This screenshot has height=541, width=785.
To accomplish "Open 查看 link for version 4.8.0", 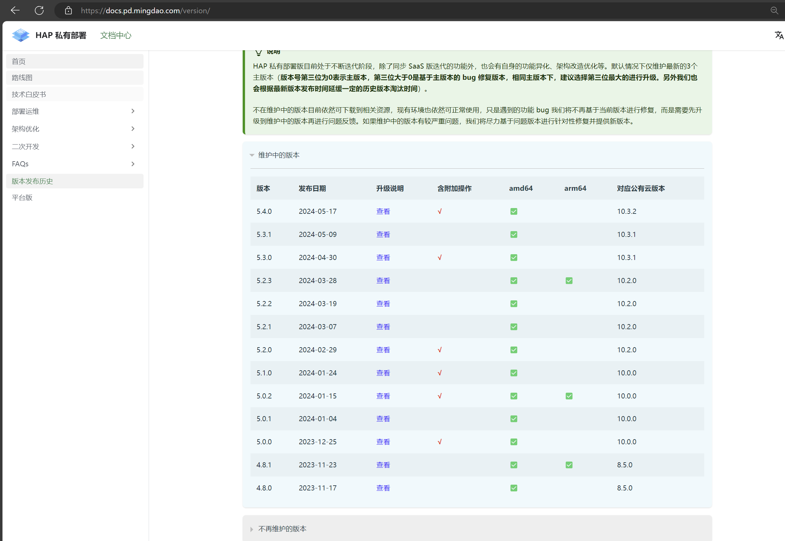I will [383, 488].
